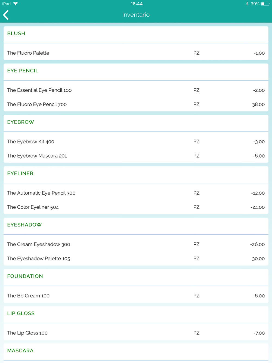Viewport: 272px width, 363px height.
Task: Tap the Wi-Fi status icon
Action: click(x=16, y=4)
